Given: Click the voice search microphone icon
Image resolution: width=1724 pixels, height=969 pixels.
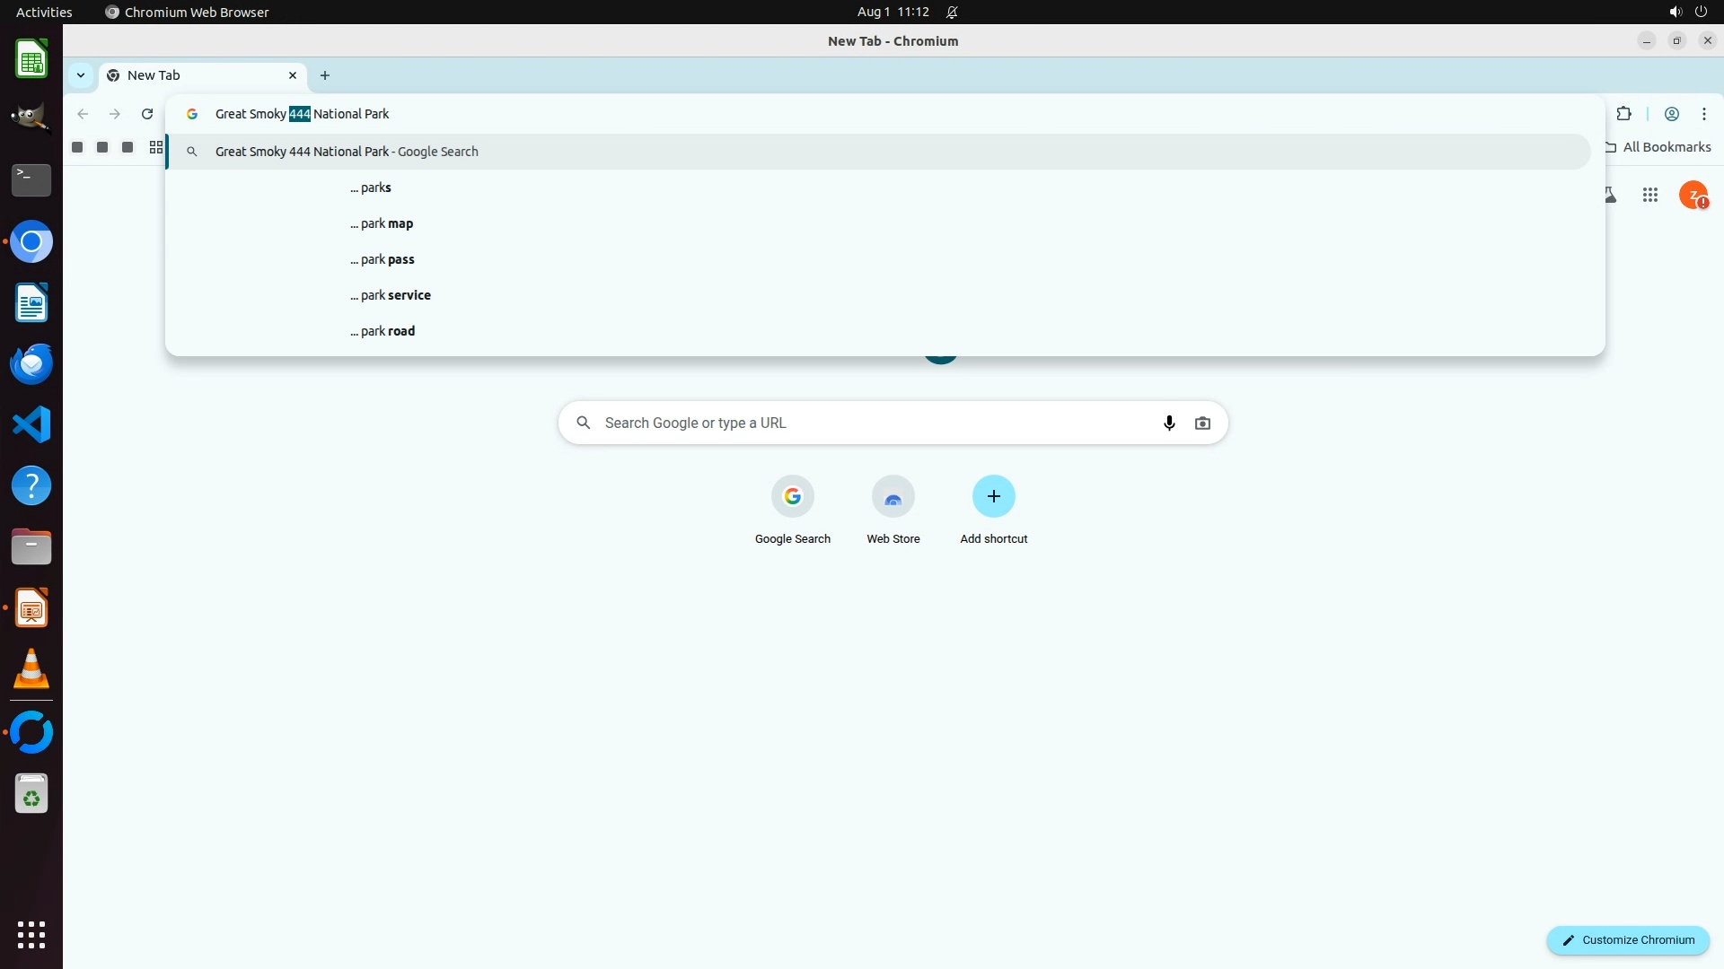Looking at the screenshot, I should (1169, 423).
